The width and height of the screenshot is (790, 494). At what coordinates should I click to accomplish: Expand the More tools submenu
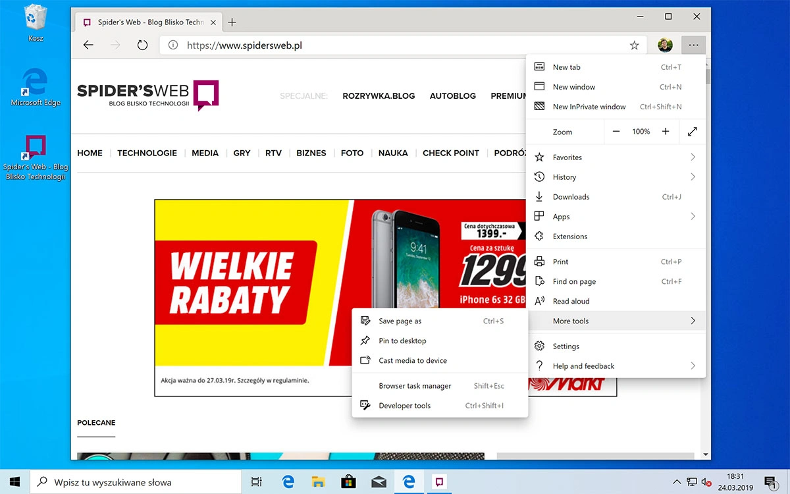(x=693, y=321)
